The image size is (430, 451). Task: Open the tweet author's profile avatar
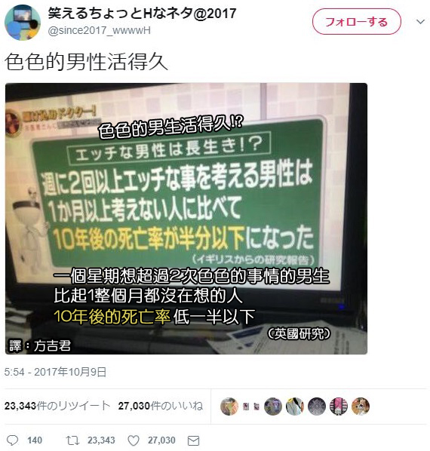(x=23, y=23)
